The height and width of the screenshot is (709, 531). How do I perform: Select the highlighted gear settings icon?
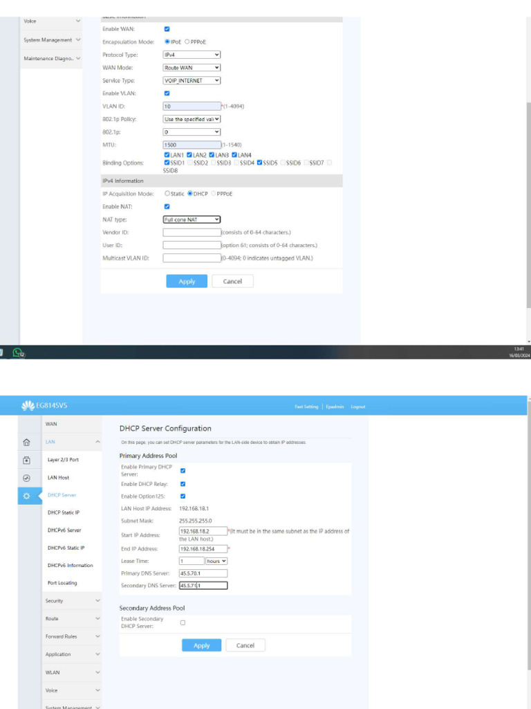(x=27, y=496)
